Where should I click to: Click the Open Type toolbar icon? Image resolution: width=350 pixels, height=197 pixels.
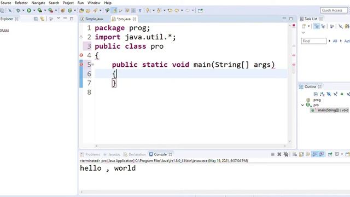click(81, 10)
